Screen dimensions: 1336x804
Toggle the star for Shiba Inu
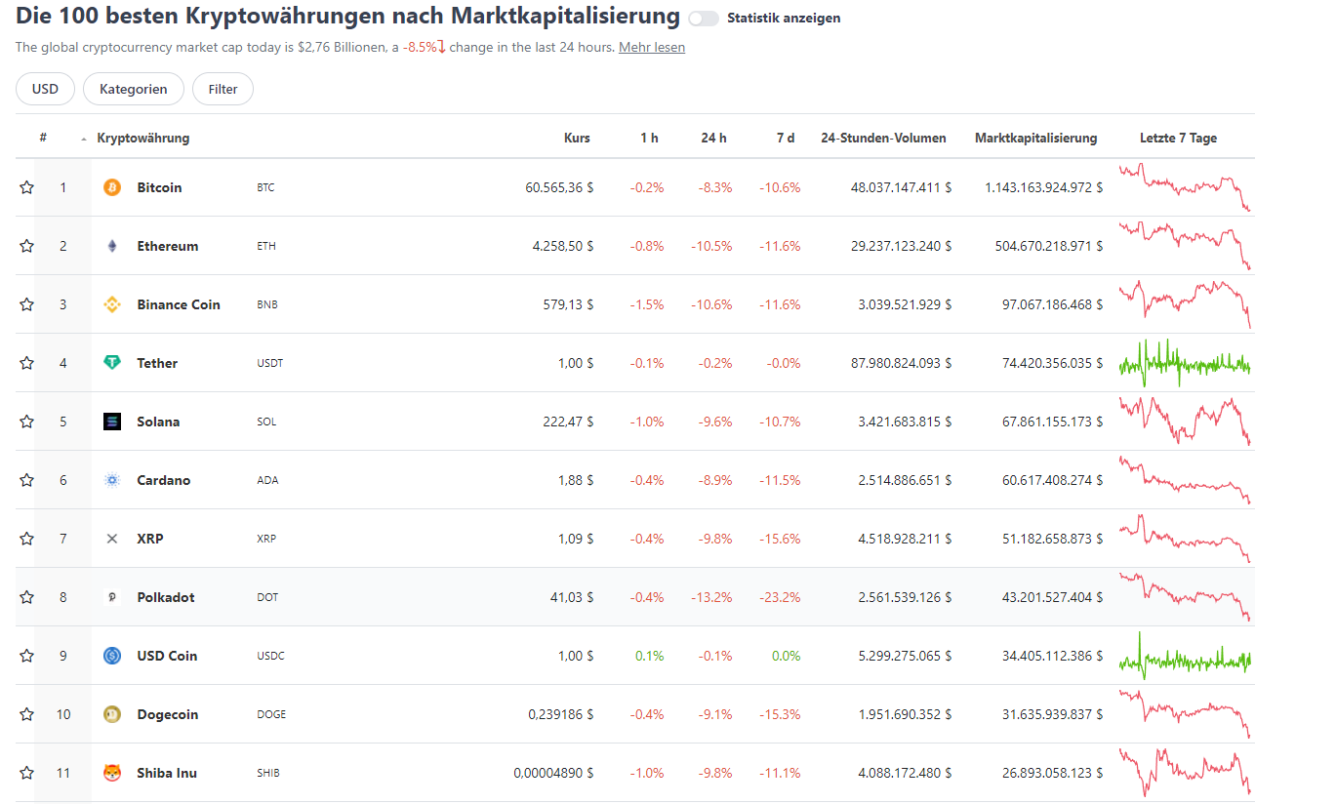click(26, 773)
